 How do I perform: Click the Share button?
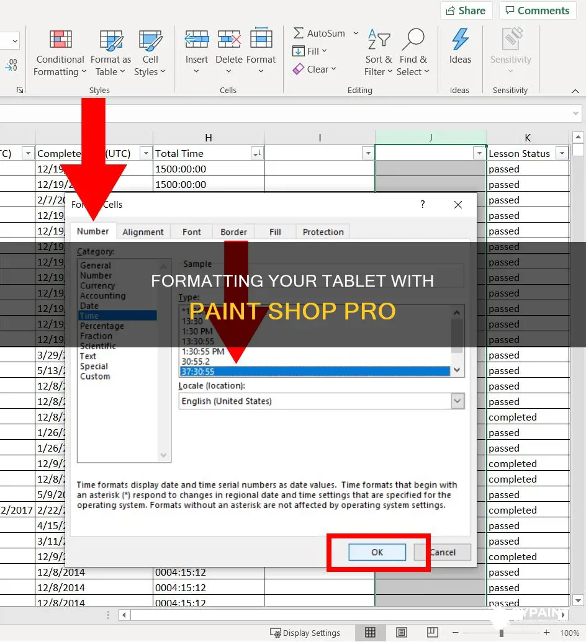point(466,11)
